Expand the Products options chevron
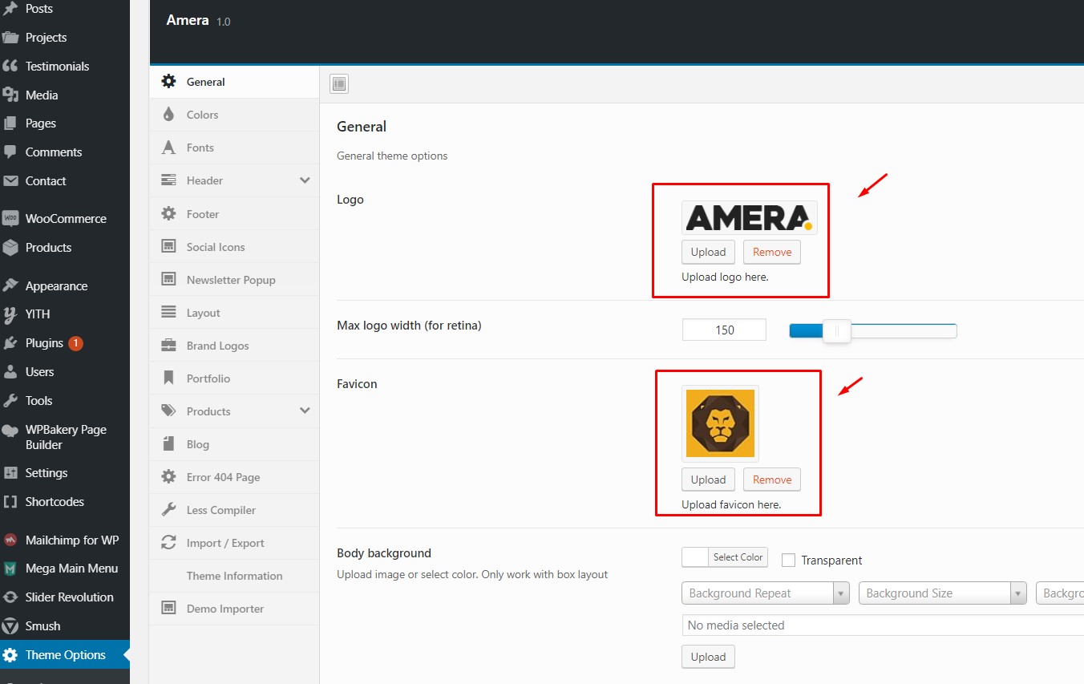 [x=305, y=411]
